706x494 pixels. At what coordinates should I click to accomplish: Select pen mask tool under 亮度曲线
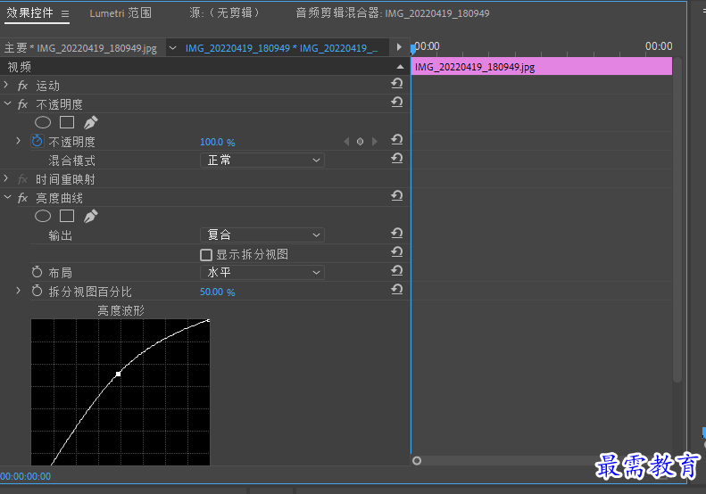pos(90,216)
